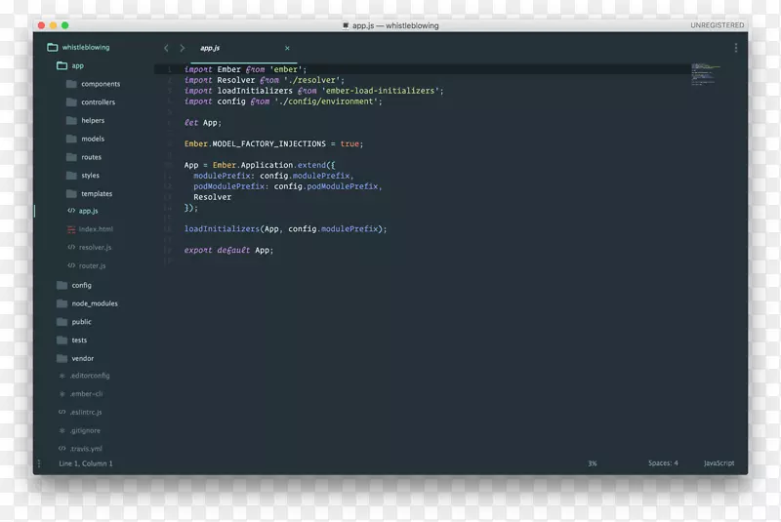Collapse the app folder icon

pyautogui.click(x=62, y=65)
